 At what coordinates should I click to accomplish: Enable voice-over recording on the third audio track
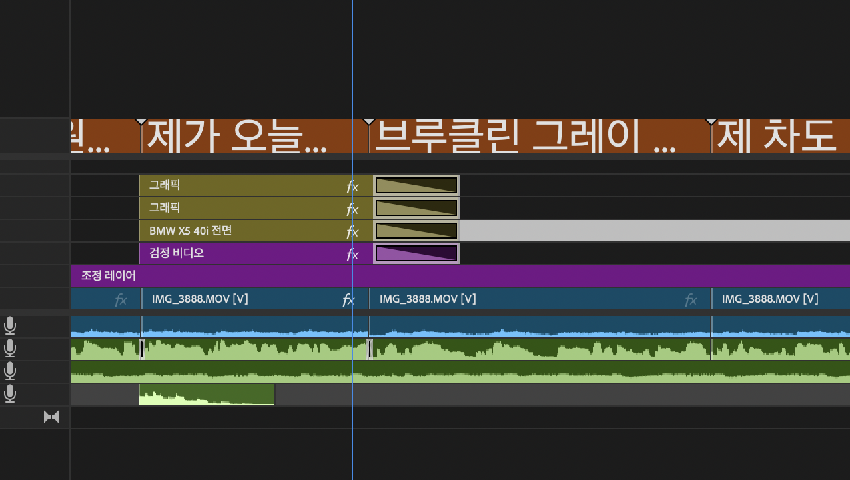pyautogui.click(x=10, y=371)
